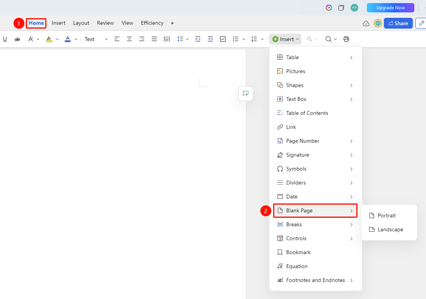
Task: Justify the paragraph text
Action: coord(154,39)
